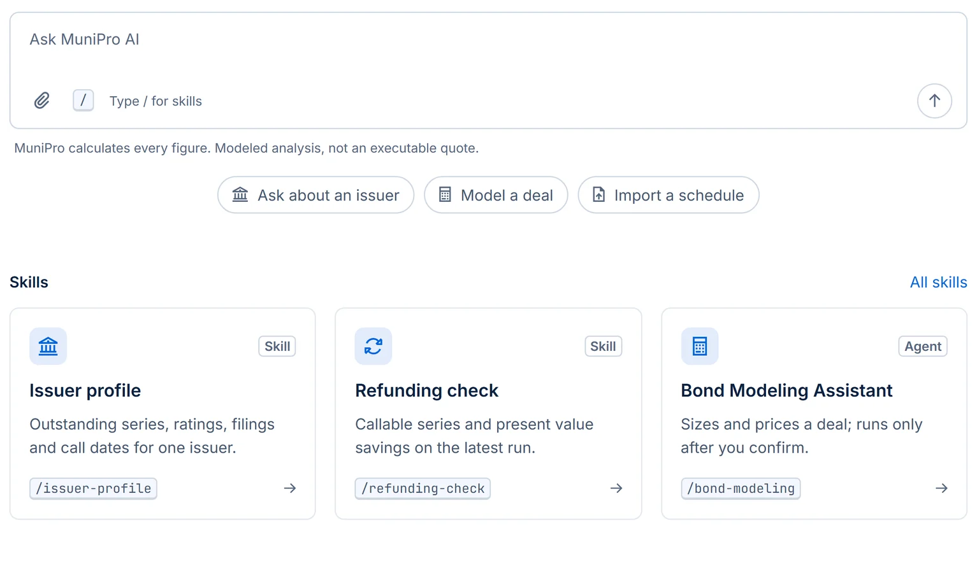Send the prompt with the up-arrow button
The height and width of the screenshot is (575, 977).
pyautogui.click(x=934, y=101)
